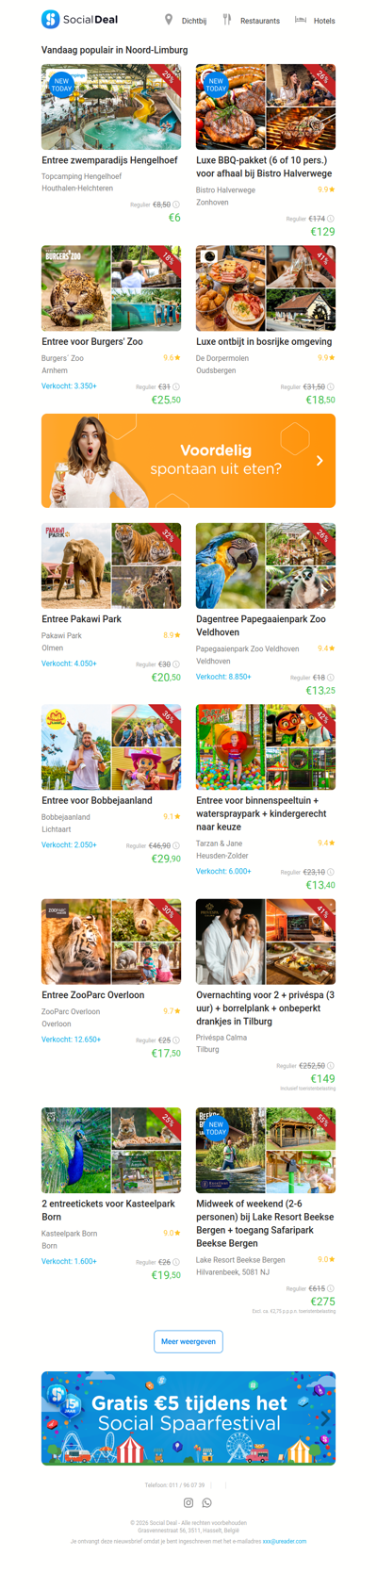This screenshot has width=377, height=1589.
Task: Click the Hotels bed icon
Action: 301,19
